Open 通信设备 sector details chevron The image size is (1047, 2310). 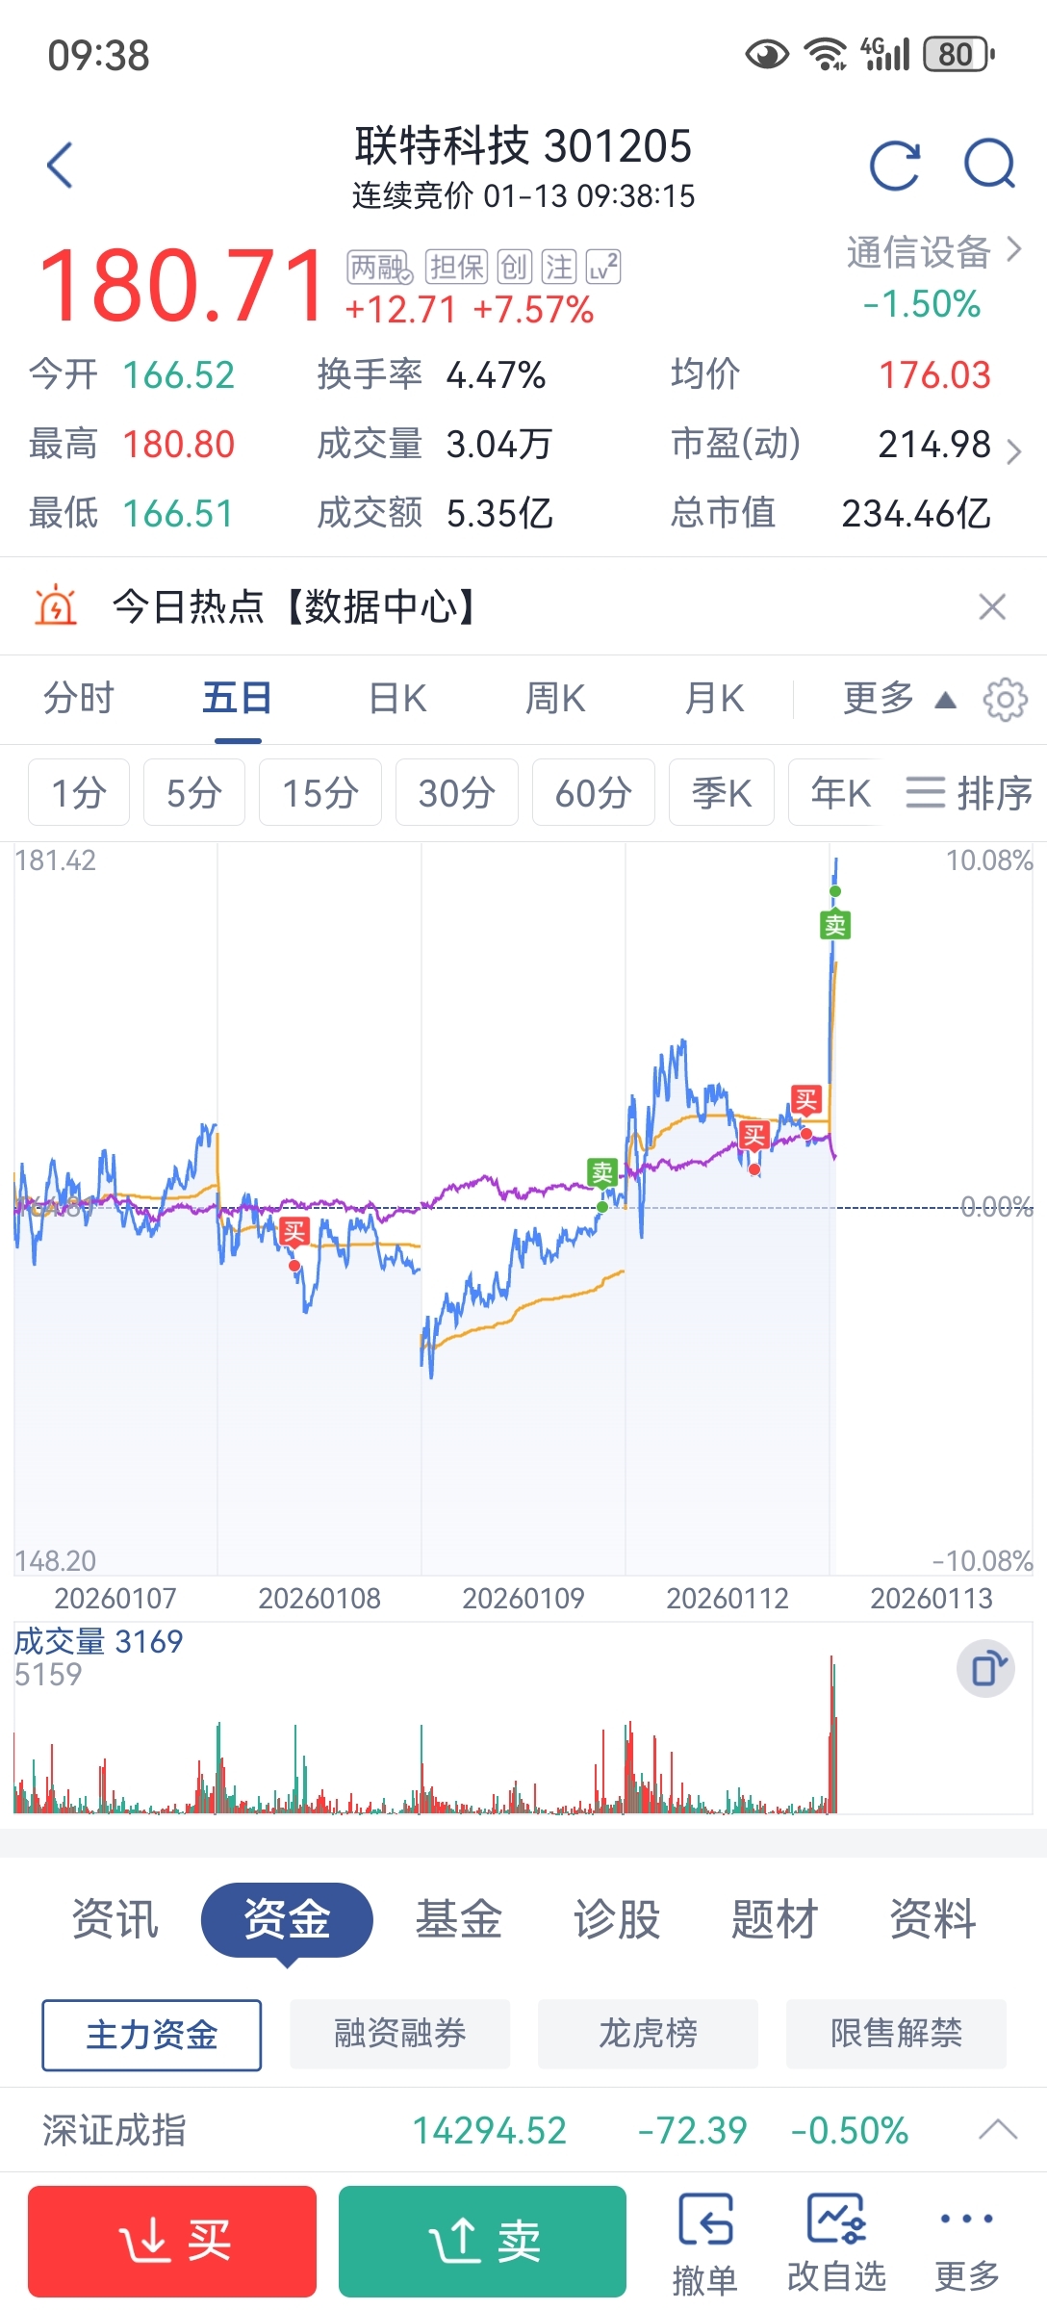[x=1013, y=250]
